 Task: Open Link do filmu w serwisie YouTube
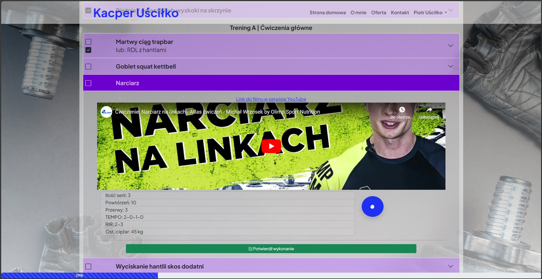[x=271, y=99]
